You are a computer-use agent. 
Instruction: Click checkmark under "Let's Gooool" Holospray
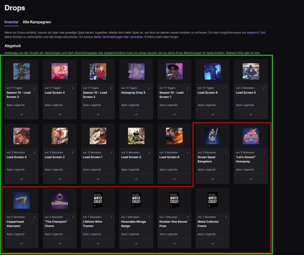tap(251, 179)
